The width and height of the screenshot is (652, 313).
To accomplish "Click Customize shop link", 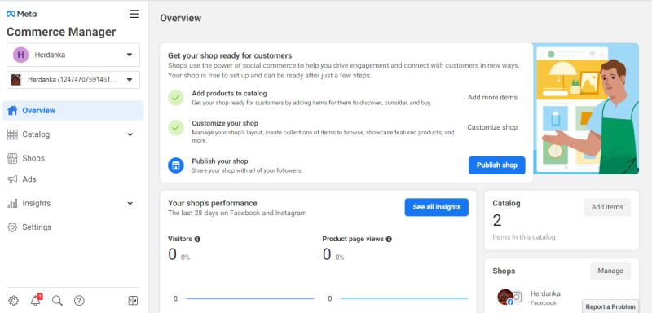I will [x=492, y=127].
